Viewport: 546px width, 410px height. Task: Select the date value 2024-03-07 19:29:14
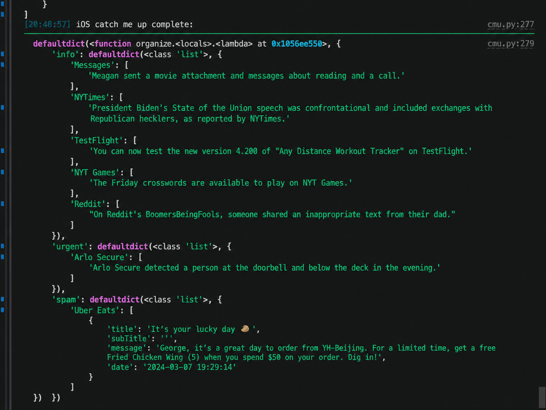(189, 367)
